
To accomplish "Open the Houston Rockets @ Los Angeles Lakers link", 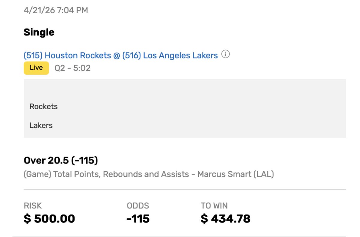I will tap(121, 55).
